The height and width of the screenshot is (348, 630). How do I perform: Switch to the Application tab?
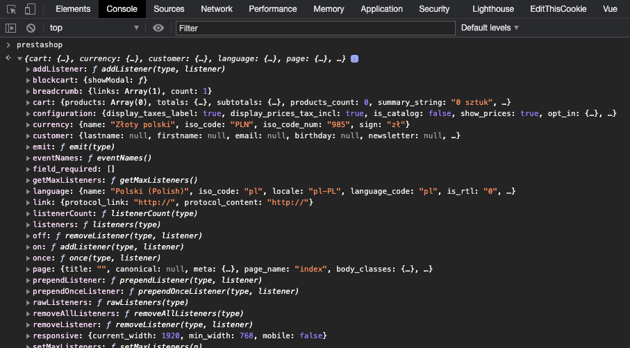click(x=381, y=9)
